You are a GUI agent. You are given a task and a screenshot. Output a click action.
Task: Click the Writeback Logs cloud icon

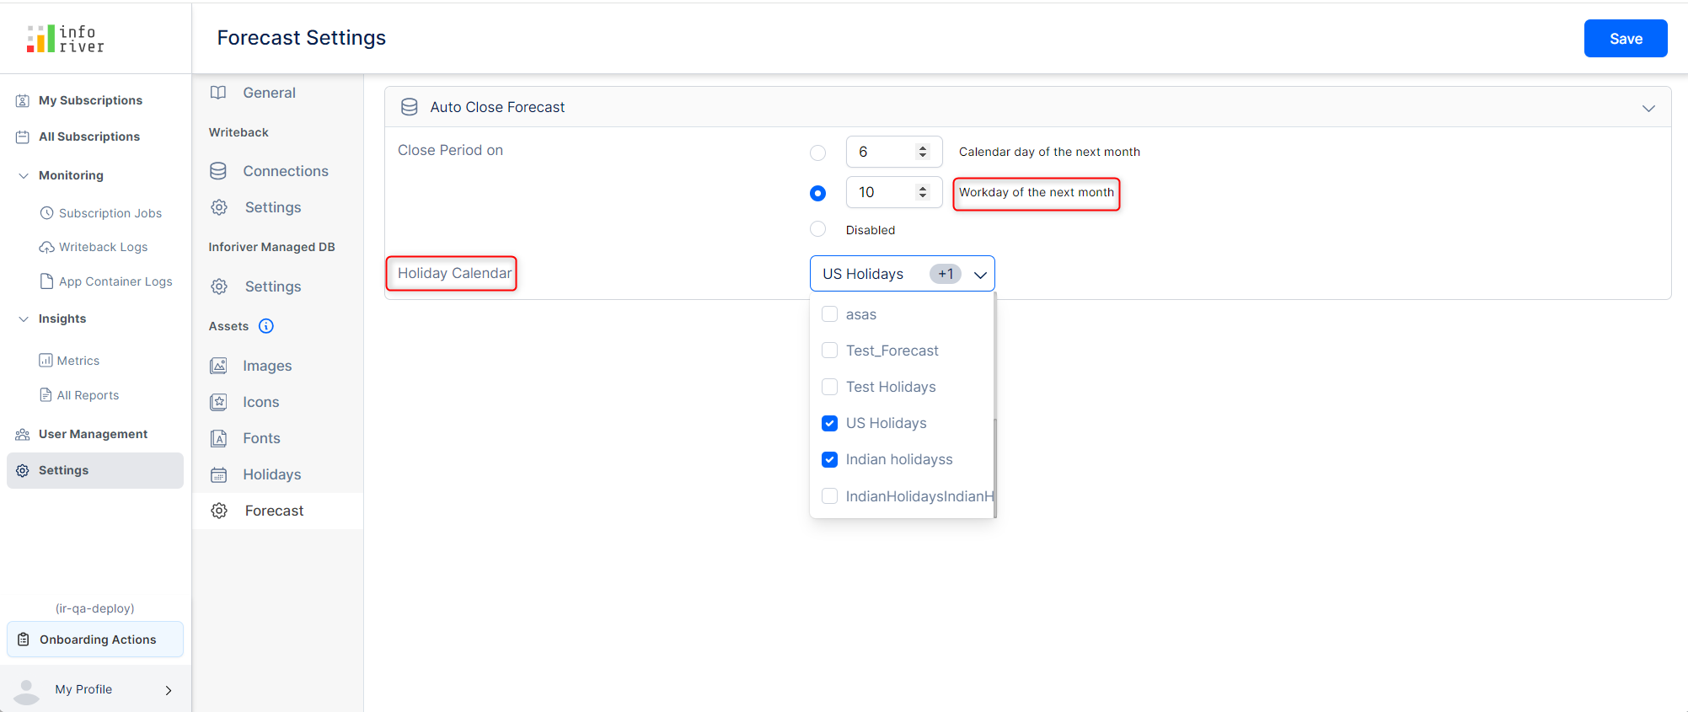pos(47,247)
